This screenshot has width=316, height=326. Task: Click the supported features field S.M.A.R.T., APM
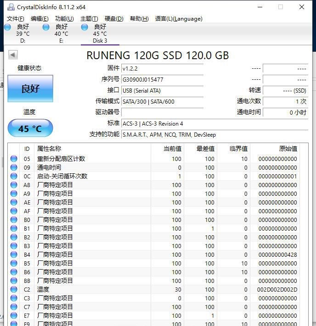coord(214,134)
